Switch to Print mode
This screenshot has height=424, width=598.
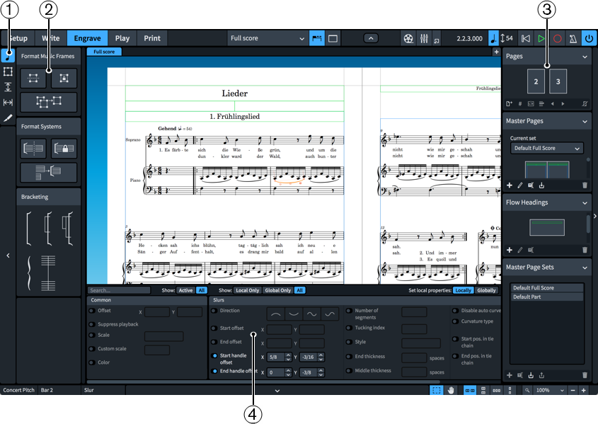point(152,38)
